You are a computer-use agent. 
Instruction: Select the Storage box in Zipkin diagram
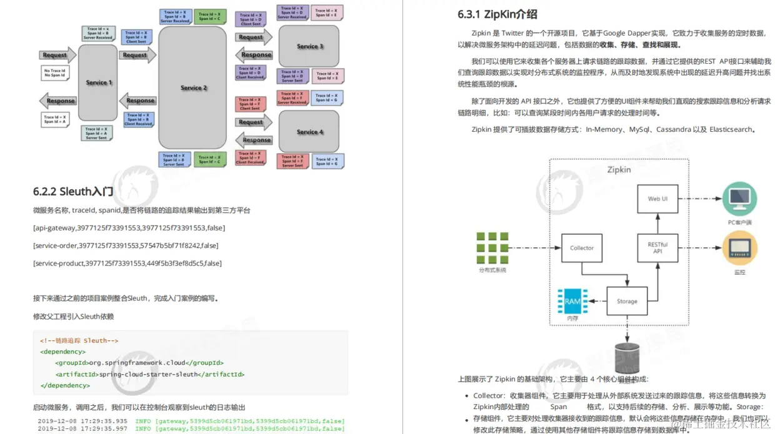tap(627, 301)
